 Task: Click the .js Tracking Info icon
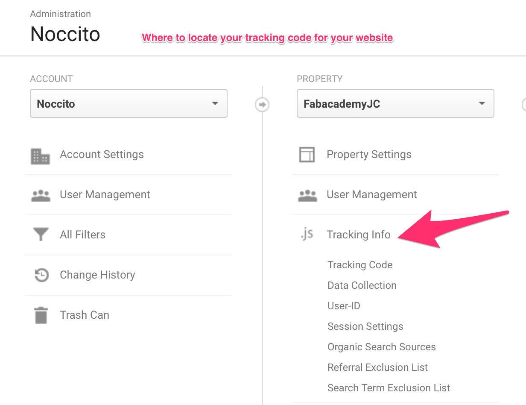click(307, 234)
